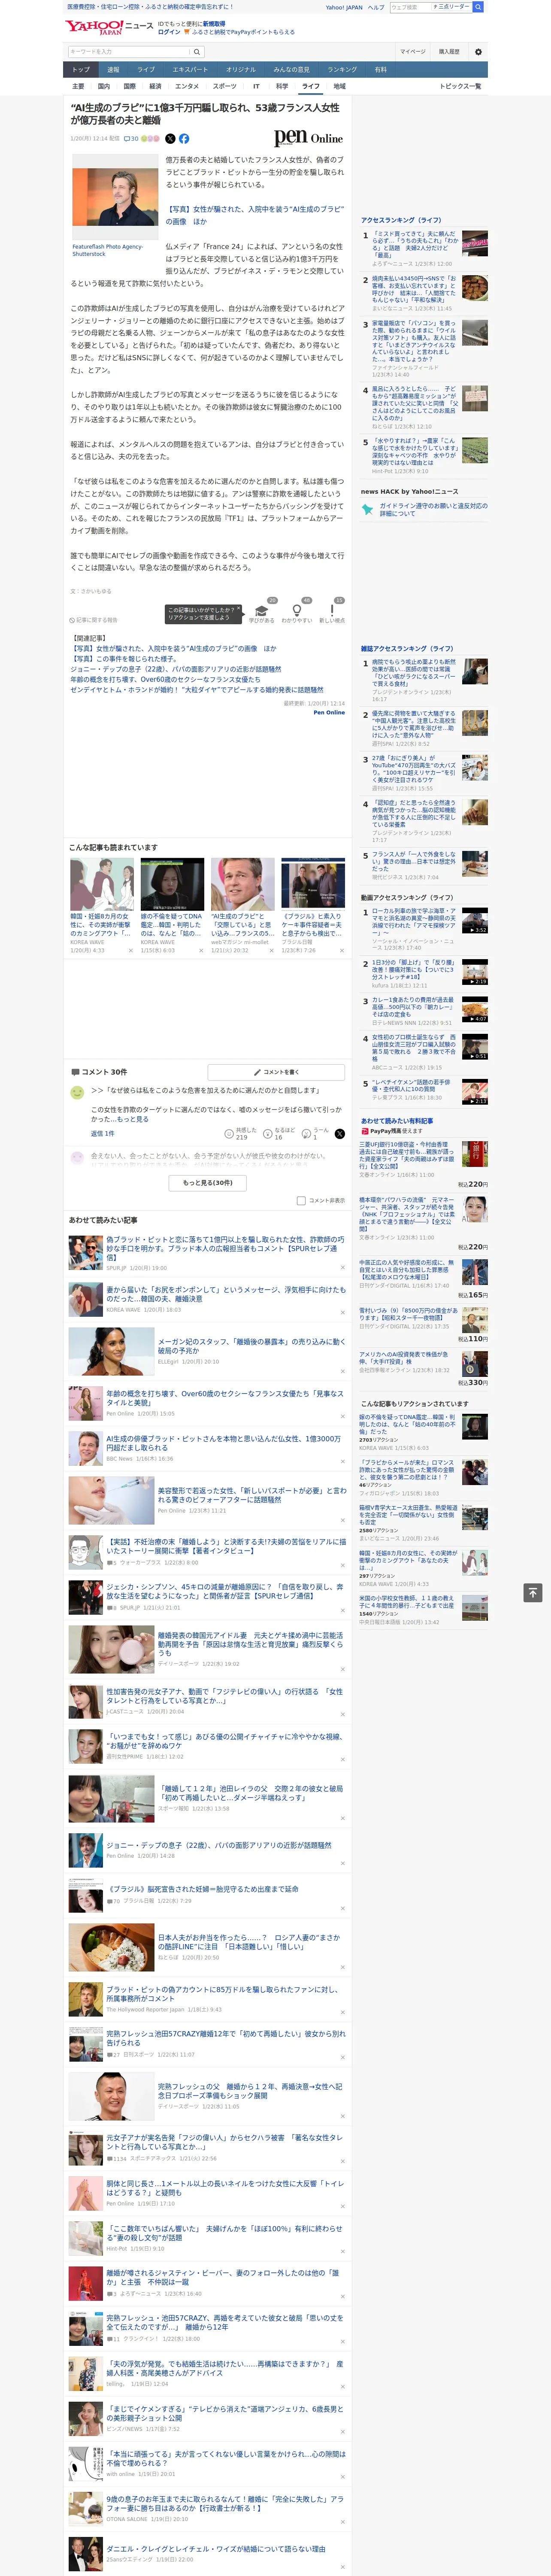Viewport: 551px width, 2576px height.
Task: Click the reaction emoji icons near the dateline
Action: tap(150, 139)
